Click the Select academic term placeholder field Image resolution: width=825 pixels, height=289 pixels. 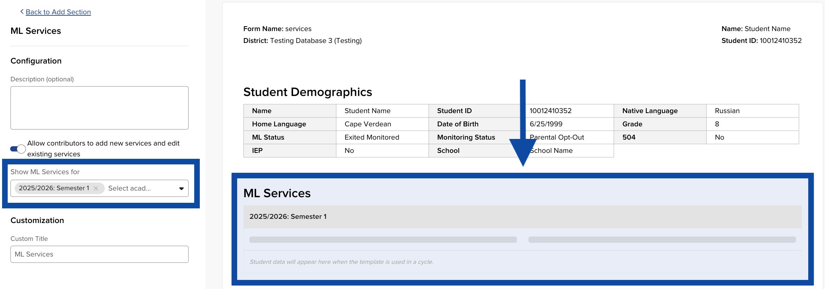(130, 188)
